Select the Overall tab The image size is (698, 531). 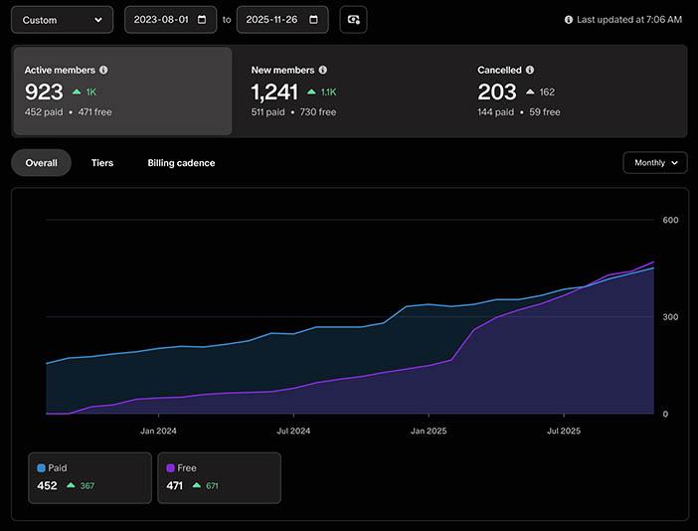(x=41, y=163)
